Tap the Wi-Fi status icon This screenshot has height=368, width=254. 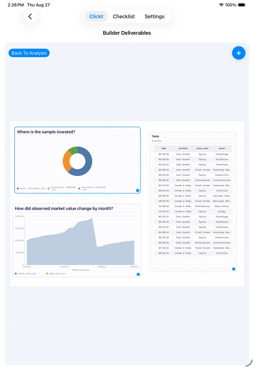tap(221, 5)
